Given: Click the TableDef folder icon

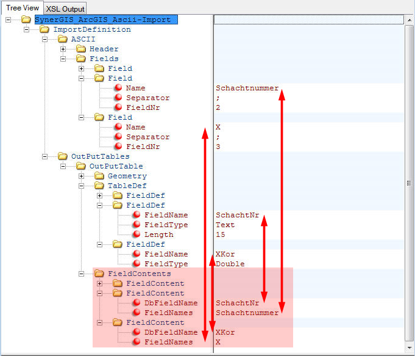Looking at the screenshot, I should tap(99, 186).
